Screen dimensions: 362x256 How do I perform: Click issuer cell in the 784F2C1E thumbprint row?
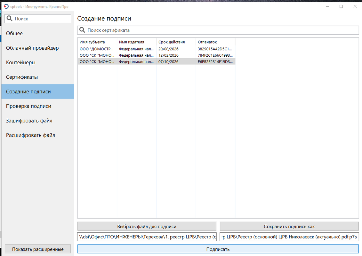(x=136, y=55)
